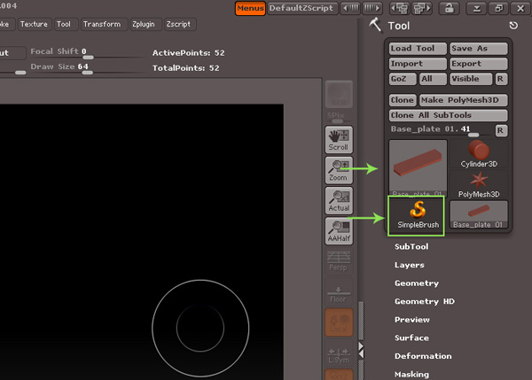Activate the Zoom canvas icon
This screenshot has width=532, height=380.
[338, 169]
